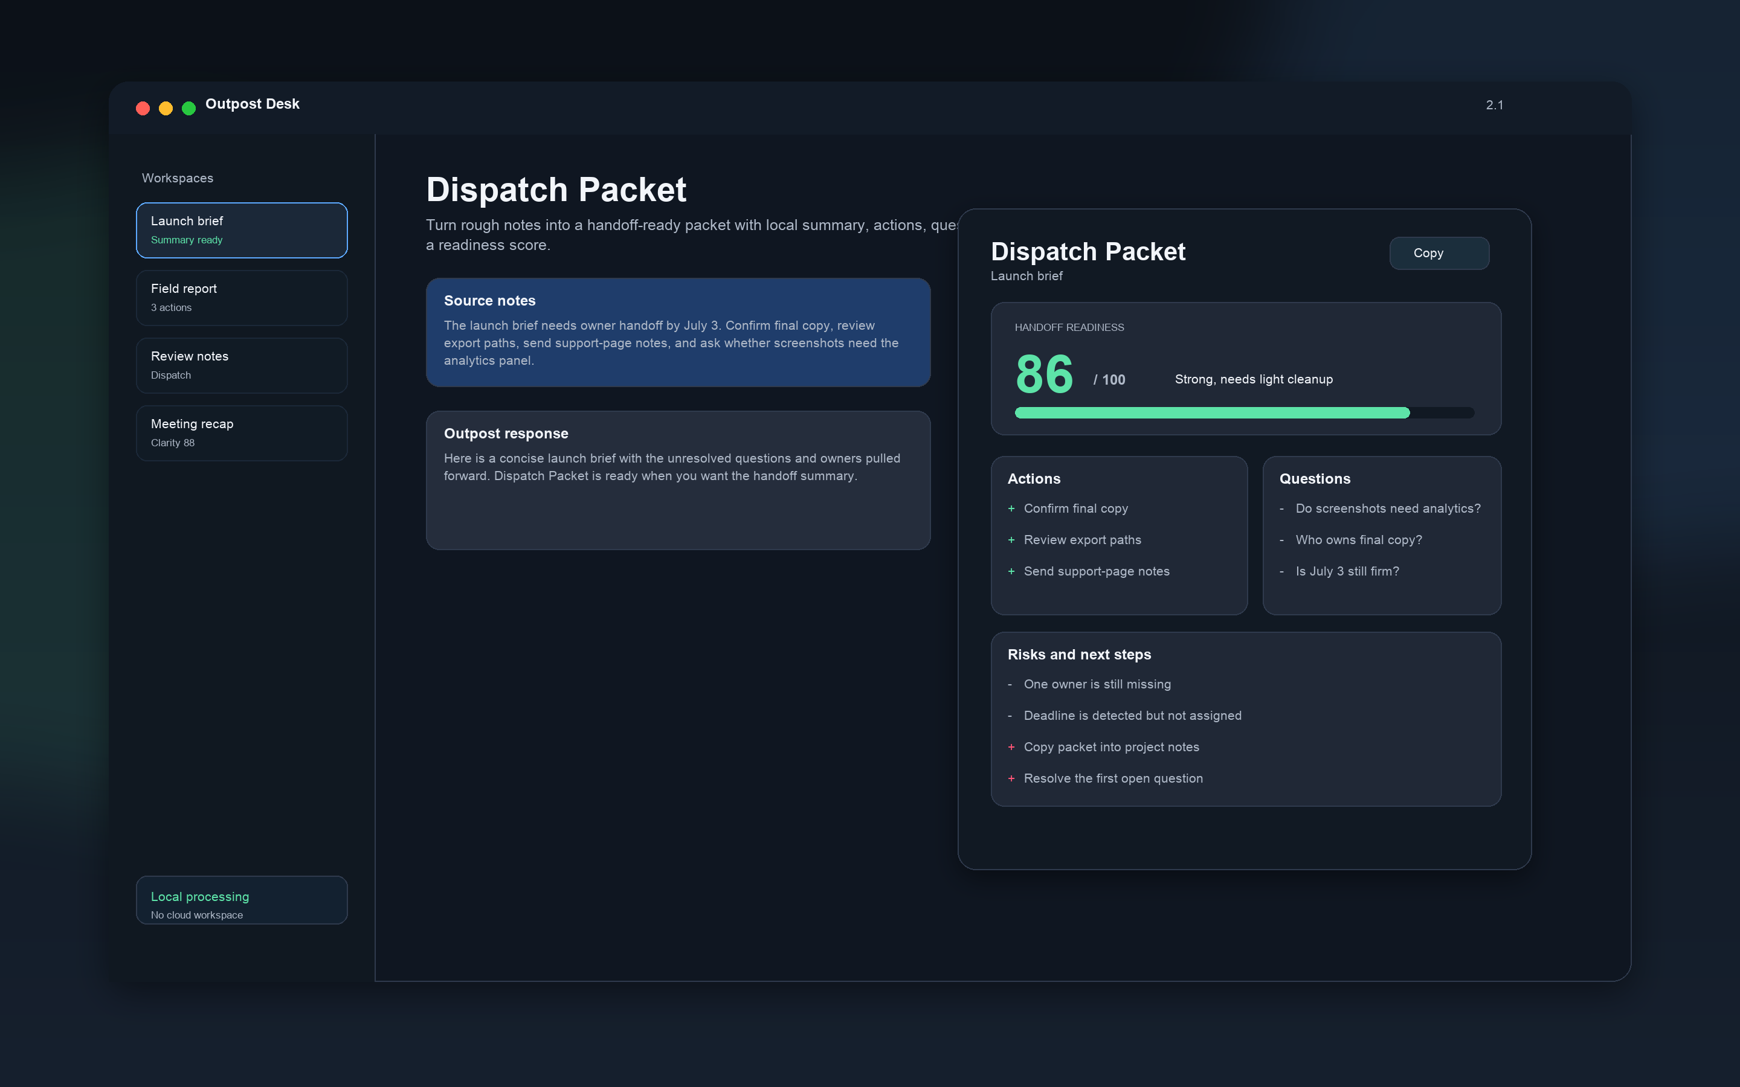The height and width of the screenshot is (1087, 1740).
Task: Click 'Do screenshots need analytics?' question
Action: 1388,508
